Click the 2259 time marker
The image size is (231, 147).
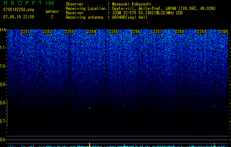pos(202,32)
